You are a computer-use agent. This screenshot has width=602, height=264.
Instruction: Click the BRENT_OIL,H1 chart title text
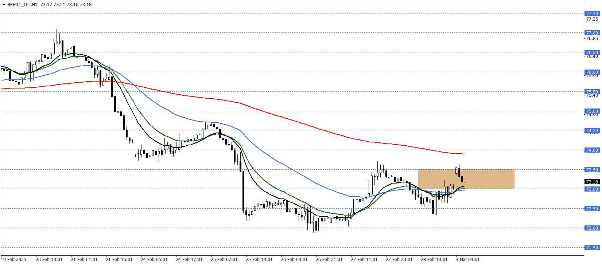point(23,5)
